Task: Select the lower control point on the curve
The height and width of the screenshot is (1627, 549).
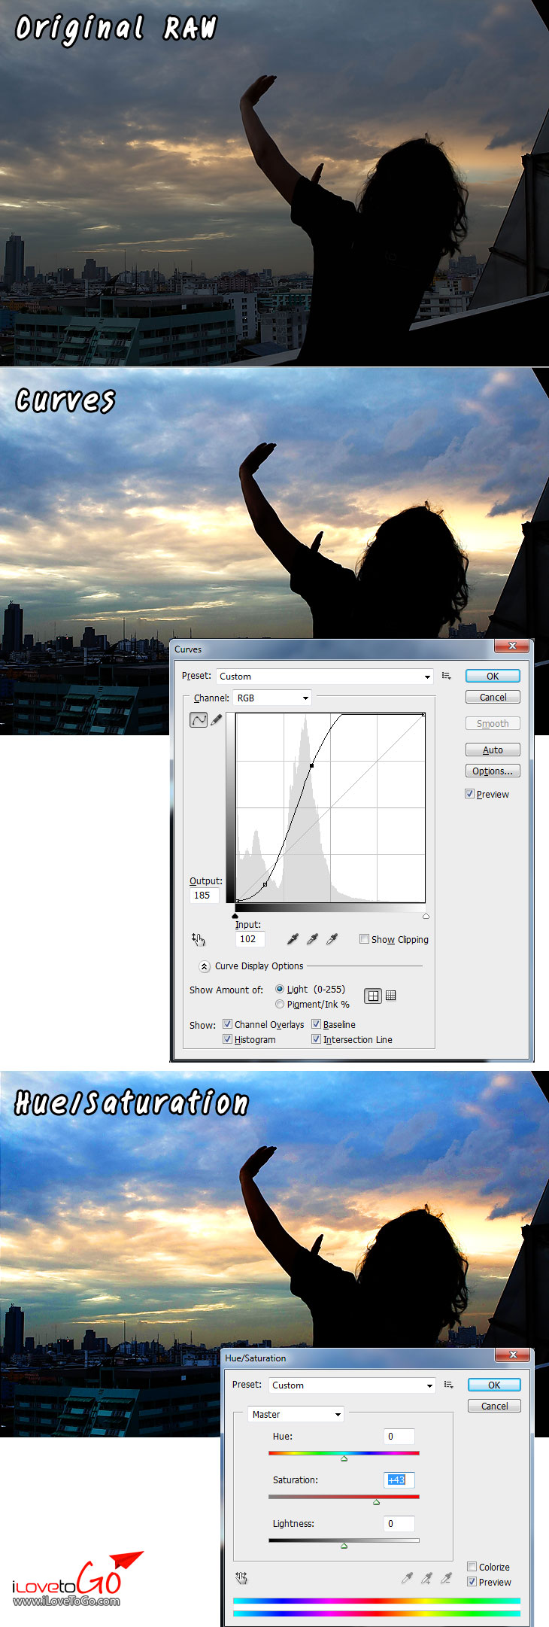Action: [x=265, y=884]
